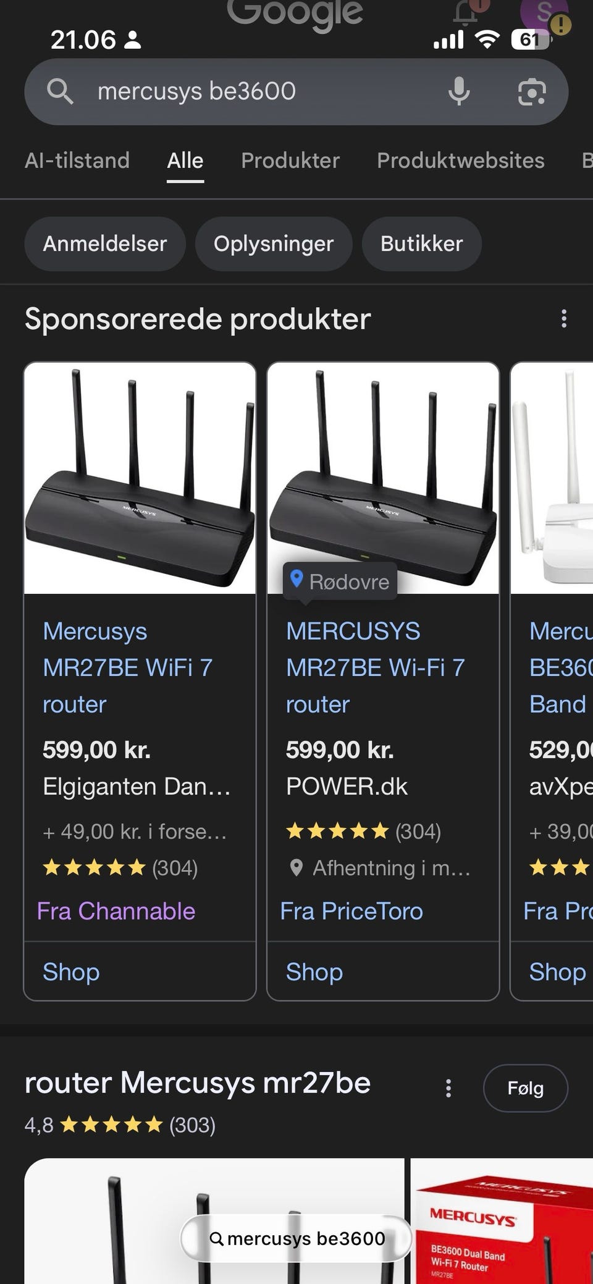Open Shop link for POWER.dk offer
The height and width of the screenshot is (1284, 593).
314,972
